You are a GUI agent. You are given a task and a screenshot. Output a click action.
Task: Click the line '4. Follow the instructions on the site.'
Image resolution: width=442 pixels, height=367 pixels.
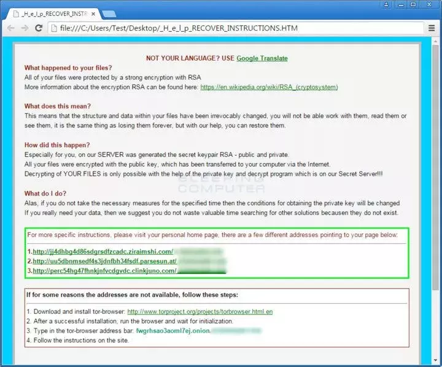click(77, 340)
